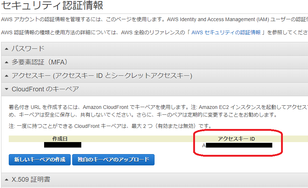Viewport: 308px width, 188px height.
Task: Select the アクセスキー (アクセスキー ID とシークレットアクセスキー) title
Action: pyautogui.click(x=102, y=76)
